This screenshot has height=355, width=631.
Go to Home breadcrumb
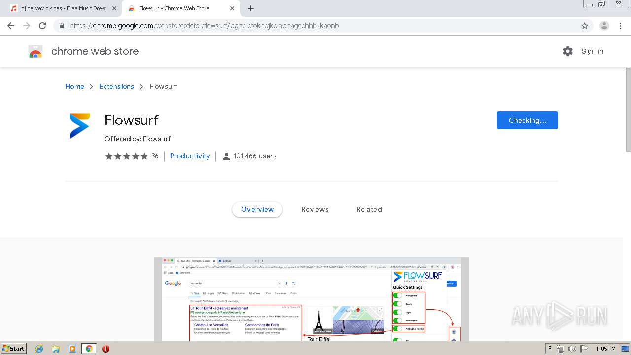pos(74,86)
